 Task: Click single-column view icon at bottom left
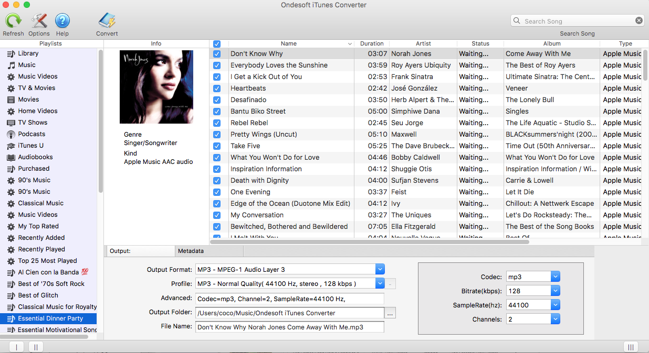coord(17,347)
